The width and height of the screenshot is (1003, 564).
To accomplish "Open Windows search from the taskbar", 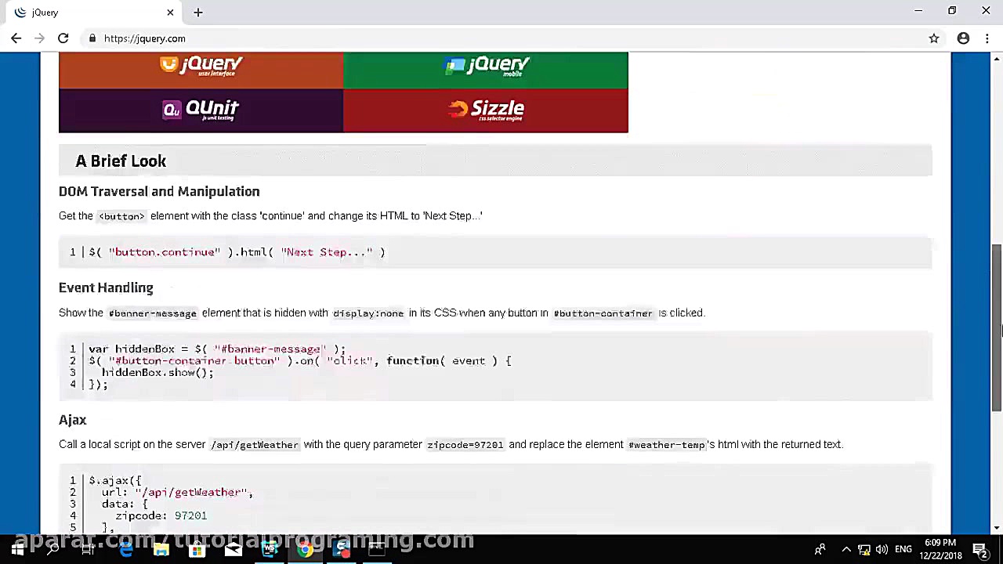I will tap(53, 548).
